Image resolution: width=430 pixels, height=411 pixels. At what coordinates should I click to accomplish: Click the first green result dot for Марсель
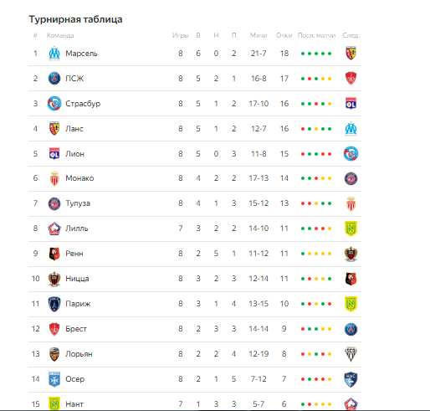[x=303, y=54]
